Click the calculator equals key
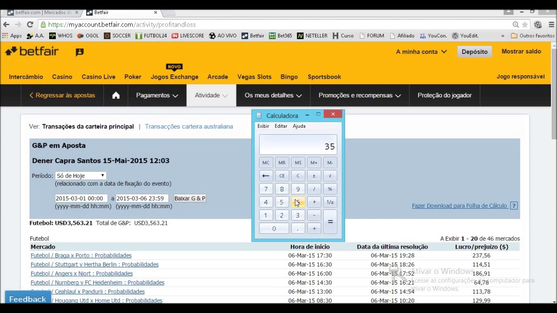Viewport: 557px width, 313px height. point(330,222)
